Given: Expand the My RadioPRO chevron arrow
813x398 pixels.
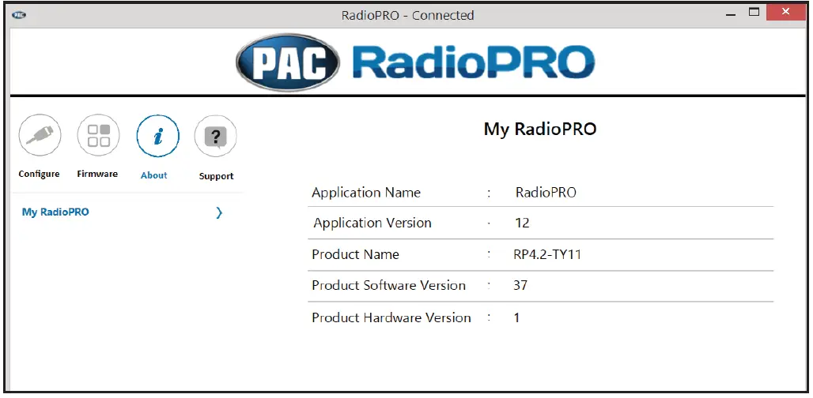Looking at the screenshot, I should [219, 212].
